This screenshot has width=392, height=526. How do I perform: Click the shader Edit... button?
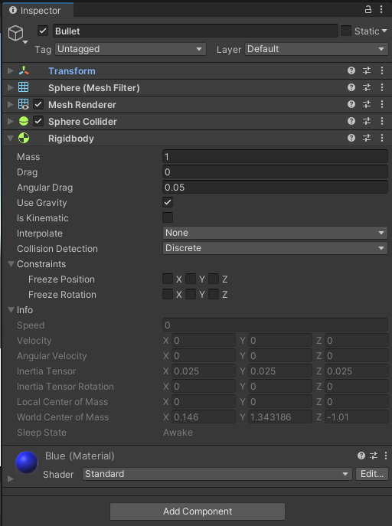tap(372, 474)
